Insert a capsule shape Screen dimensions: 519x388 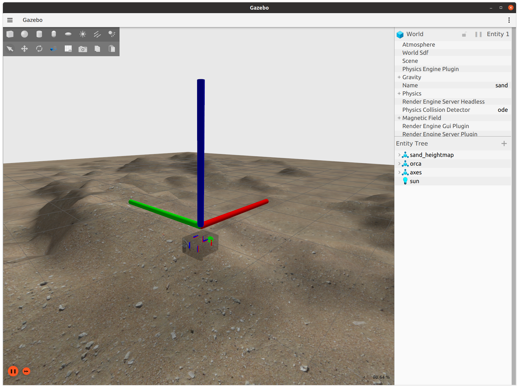(x=54, y=34)
